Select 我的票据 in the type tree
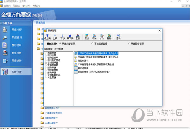Screen dimensions: 190x129 [x=52, y=53]
